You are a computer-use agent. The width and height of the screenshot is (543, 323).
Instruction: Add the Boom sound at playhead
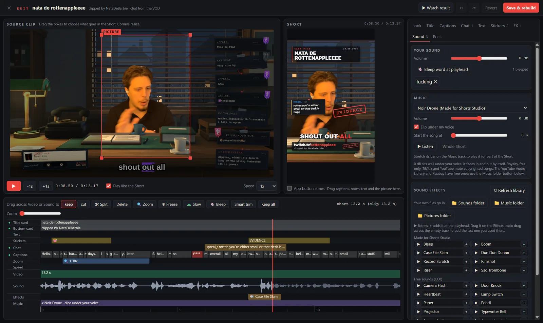pyautogui.click(x=524, y=244)
